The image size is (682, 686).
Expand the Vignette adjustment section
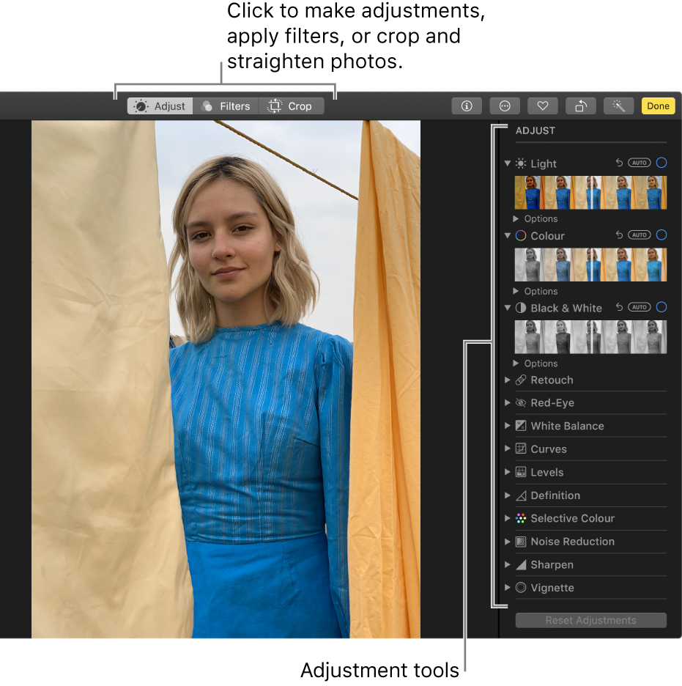pos(508,587)
